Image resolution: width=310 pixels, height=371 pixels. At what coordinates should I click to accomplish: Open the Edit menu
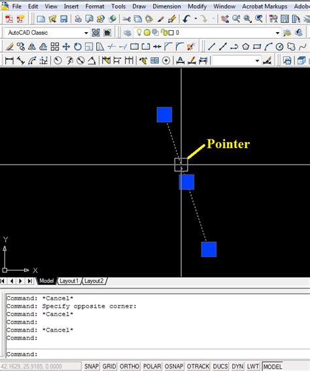(33, 7)
